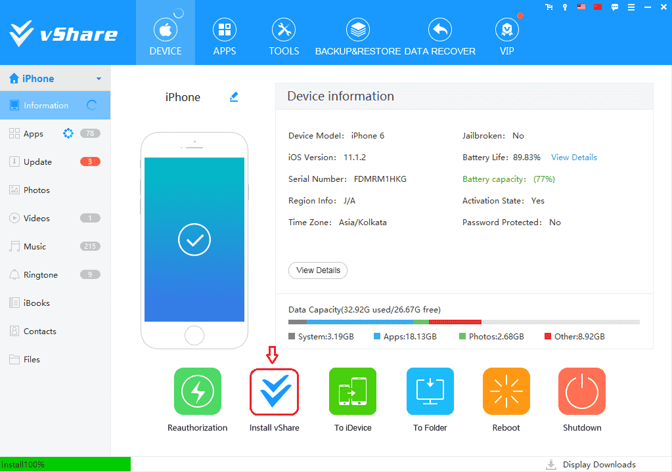Click the iOS Version 11.1.2 value

tap(355, 157)
